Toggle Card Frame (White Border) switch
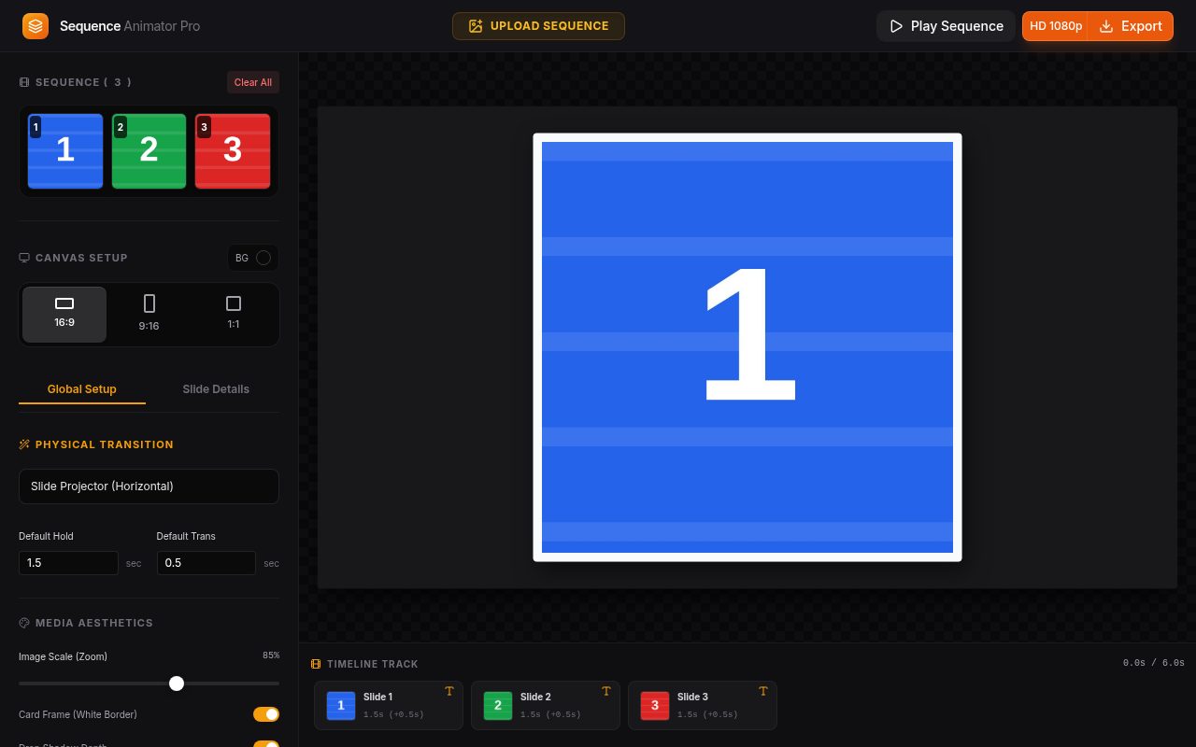Viewport: 1196px width, 747px height. 266,714
